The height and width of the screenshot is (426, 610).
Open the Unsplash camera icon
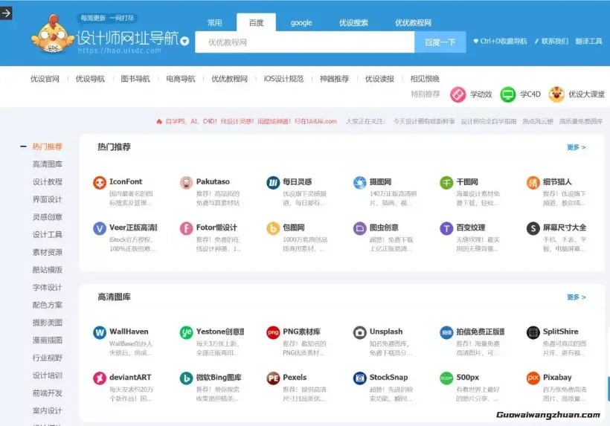pos(360,332)
